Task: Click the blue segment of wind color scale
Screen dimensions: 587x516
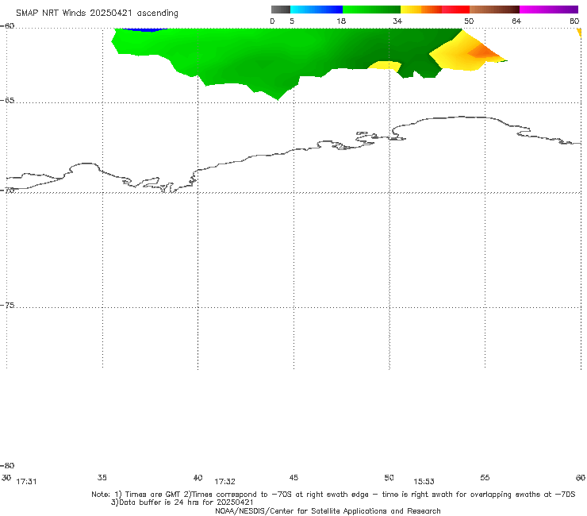Action: (317, 10)
